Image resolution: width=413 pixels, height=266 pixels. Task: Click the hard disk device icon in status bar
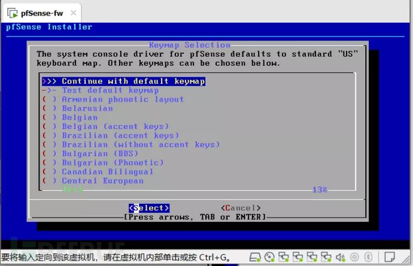tap(255, 257)
